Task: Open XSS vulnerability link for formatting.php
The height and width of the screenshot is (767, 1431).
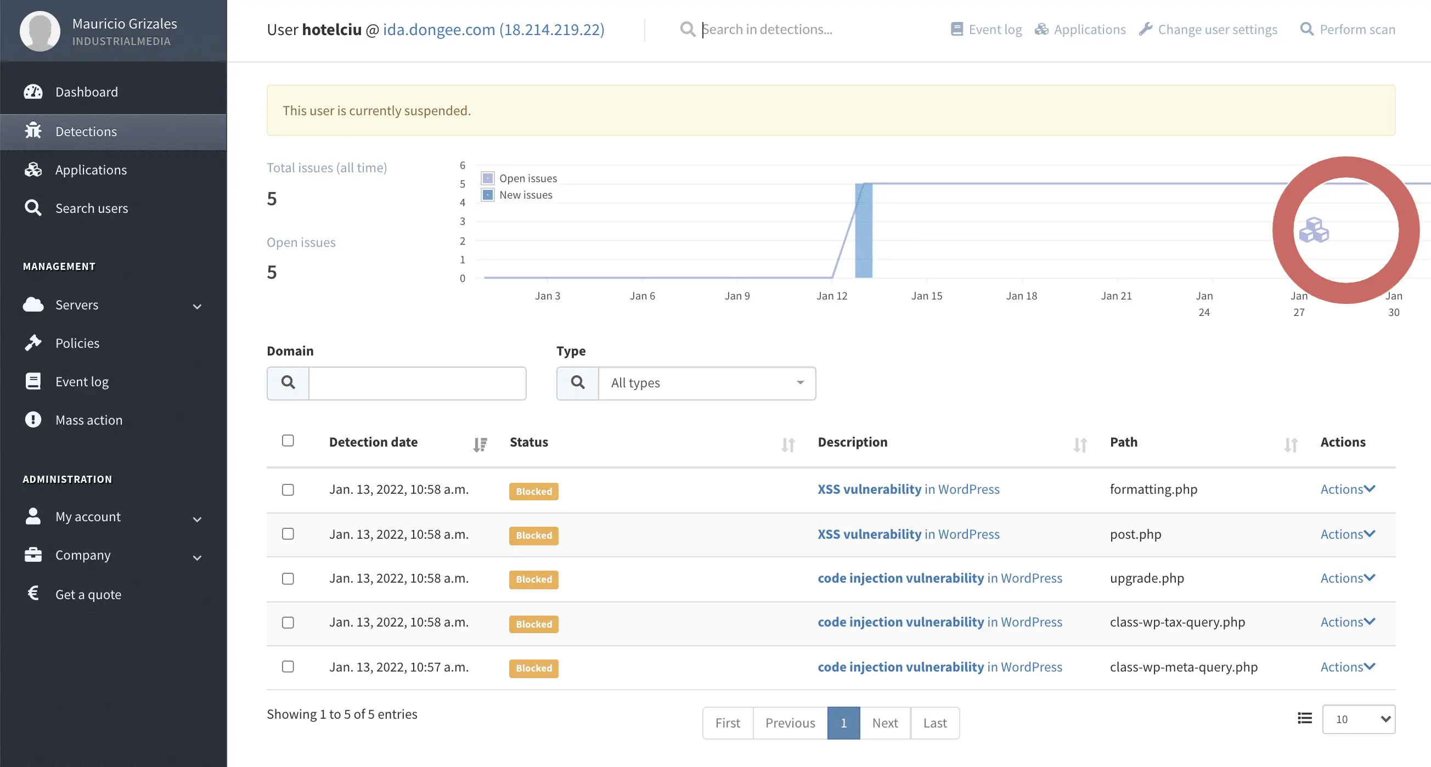Action: tap(908, 489)
